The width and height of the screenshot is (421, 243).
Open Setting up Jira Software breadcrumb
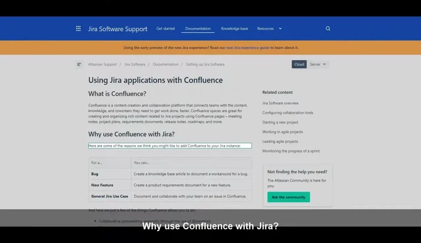tap(205, 64)
